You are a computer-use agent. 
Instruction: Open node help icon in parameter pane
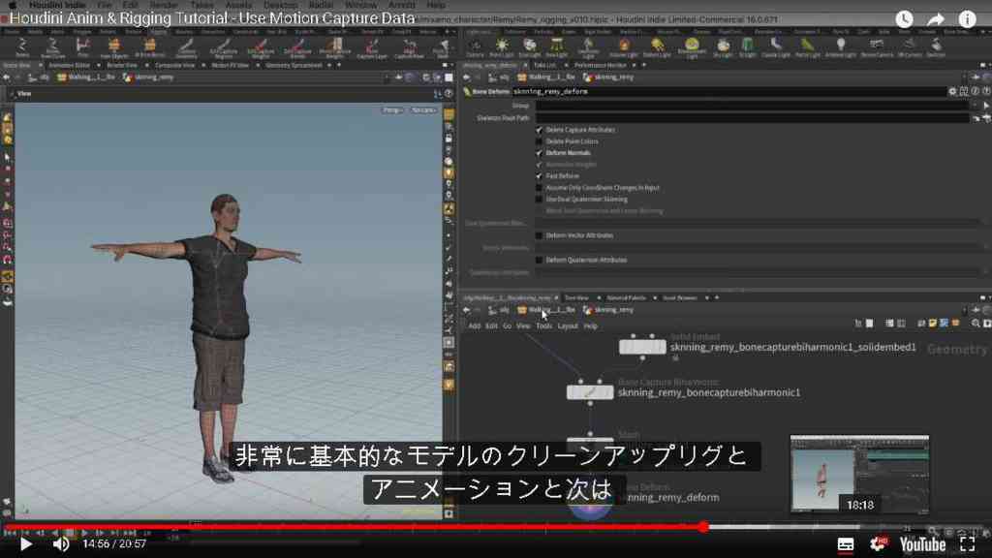click(985, 92)
